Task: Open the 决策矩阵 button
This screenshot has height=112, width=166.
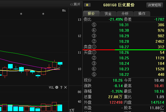Action: [x=155, y=5]
